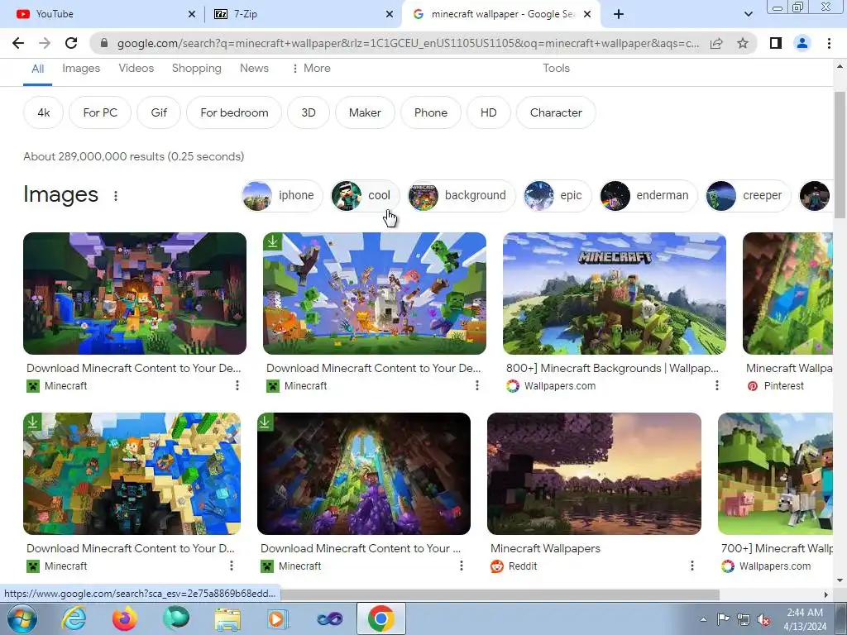
Task: Filter results with Gif chip
Action: [159, 112]
